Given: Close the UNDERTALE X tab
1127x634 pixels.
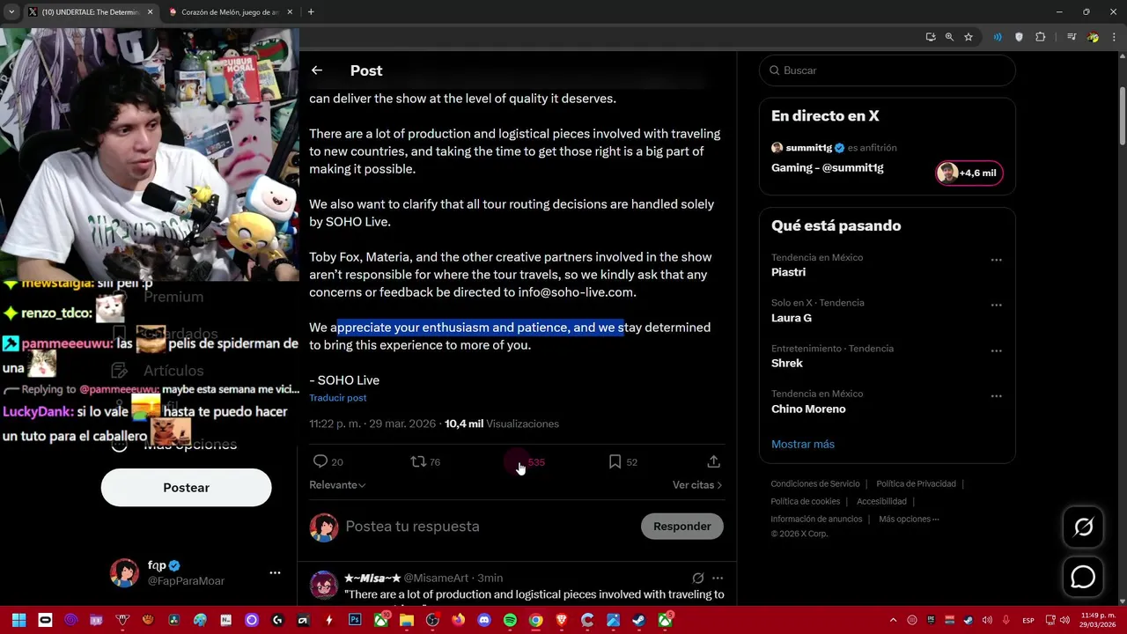Looking at the screenshot, I should pyautogui.click(x=150, y=12).
